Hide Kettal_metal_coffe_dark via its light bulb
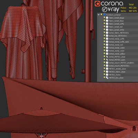 click(104, 41)
